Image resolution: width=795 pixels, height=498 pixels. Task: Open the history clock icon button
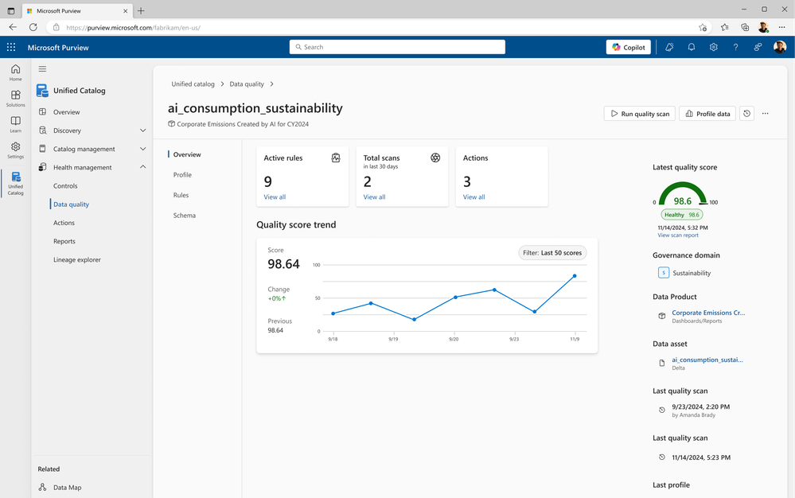(746, 114)
